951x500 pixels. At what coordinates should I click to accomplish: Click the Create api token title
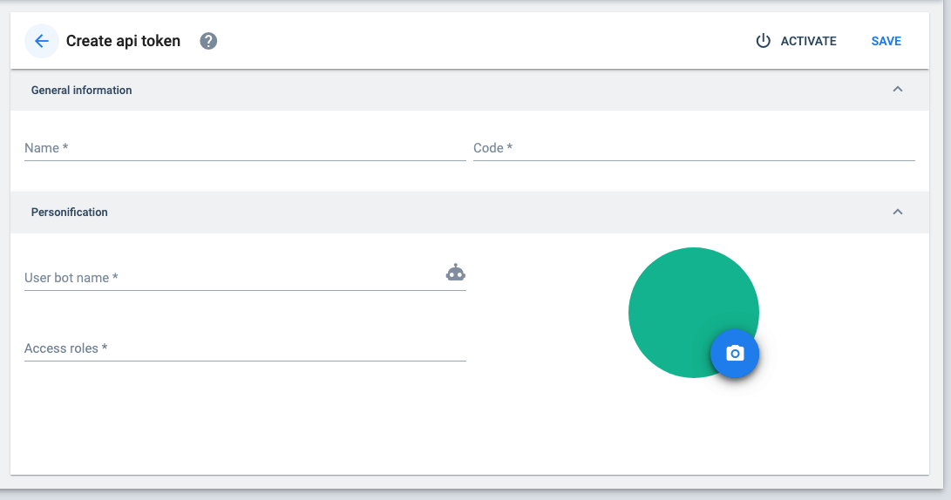(123, 41)
